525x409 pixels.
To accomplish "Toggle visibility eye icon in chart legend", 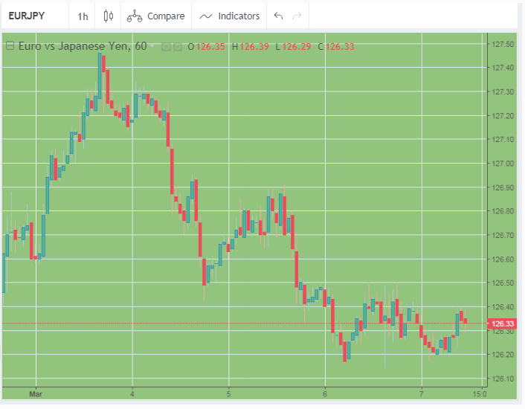I will click(x=167, y=47).
